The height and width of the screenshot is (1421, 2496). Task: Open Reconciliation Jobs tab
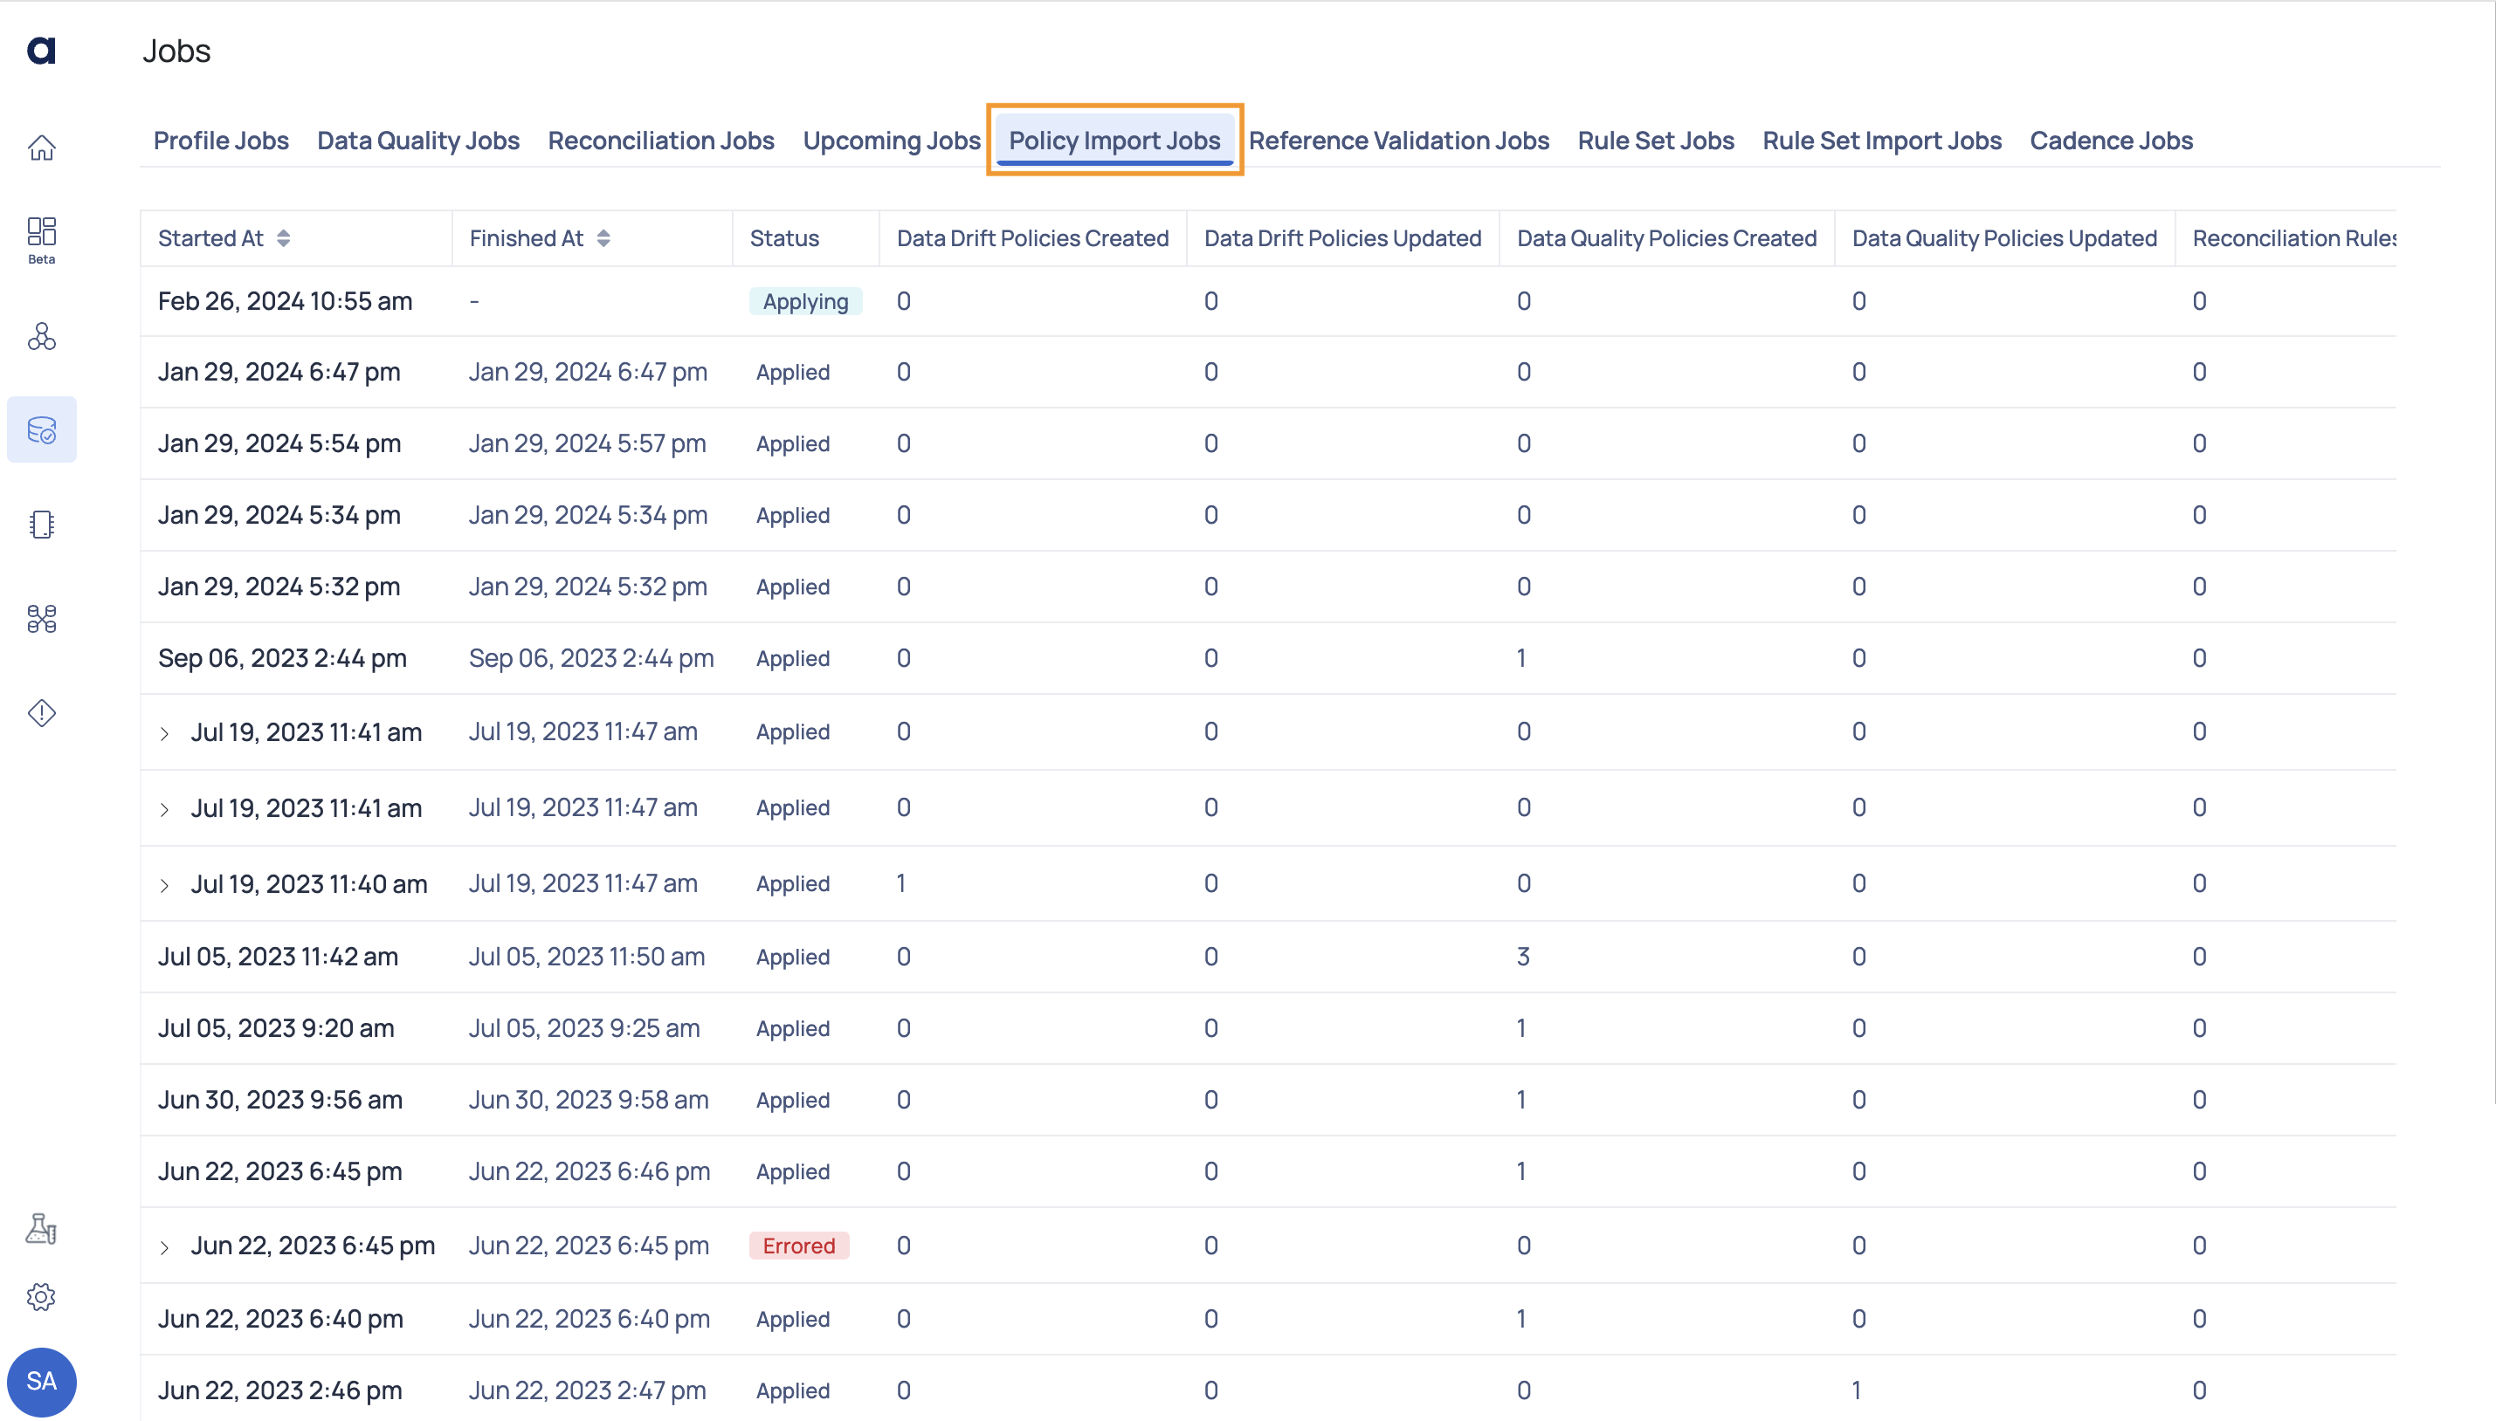pos(661,141)
